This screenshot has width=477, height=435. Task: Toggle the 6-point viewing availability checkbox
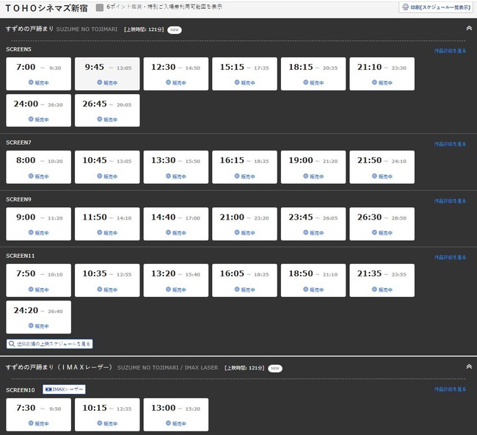[100, 7]
